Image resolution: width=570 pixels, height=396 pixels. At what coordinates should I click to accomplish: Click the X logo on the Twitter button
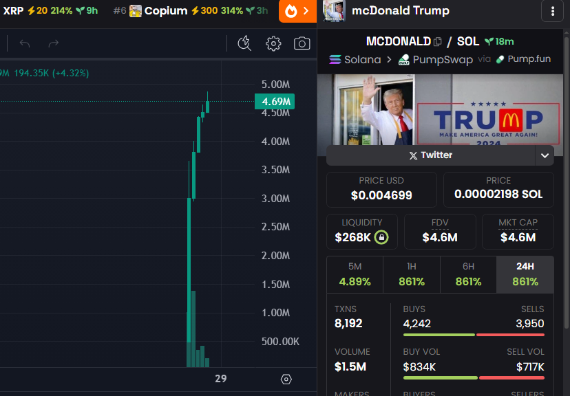(x=413, y=155)
